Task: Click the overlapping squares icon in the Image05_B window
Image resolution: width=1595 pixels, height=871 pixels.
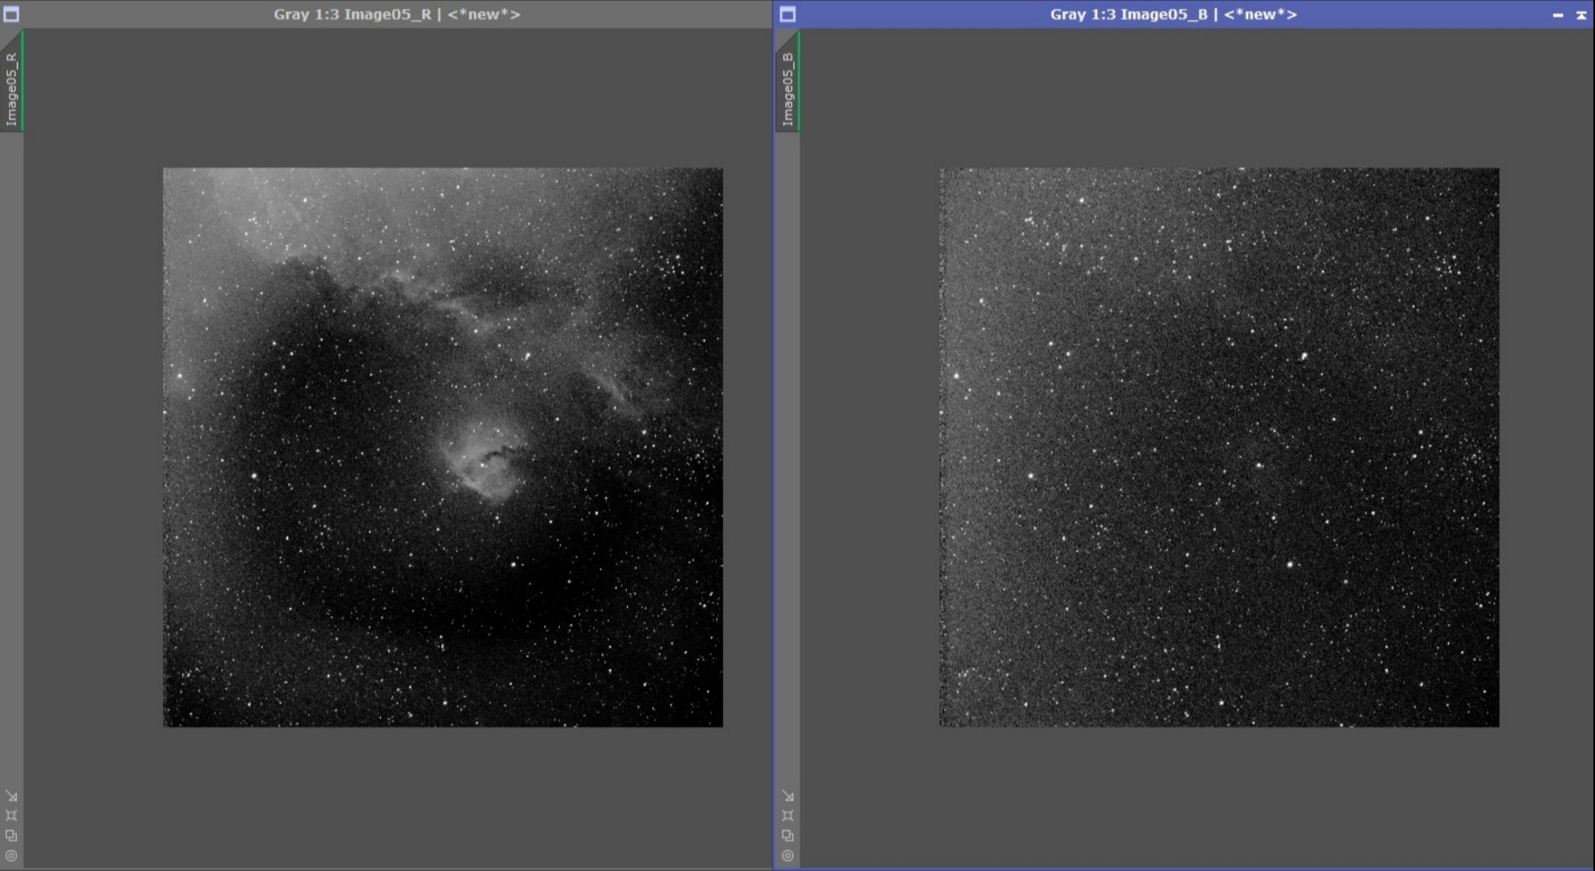Action: [x=787, y=836]
